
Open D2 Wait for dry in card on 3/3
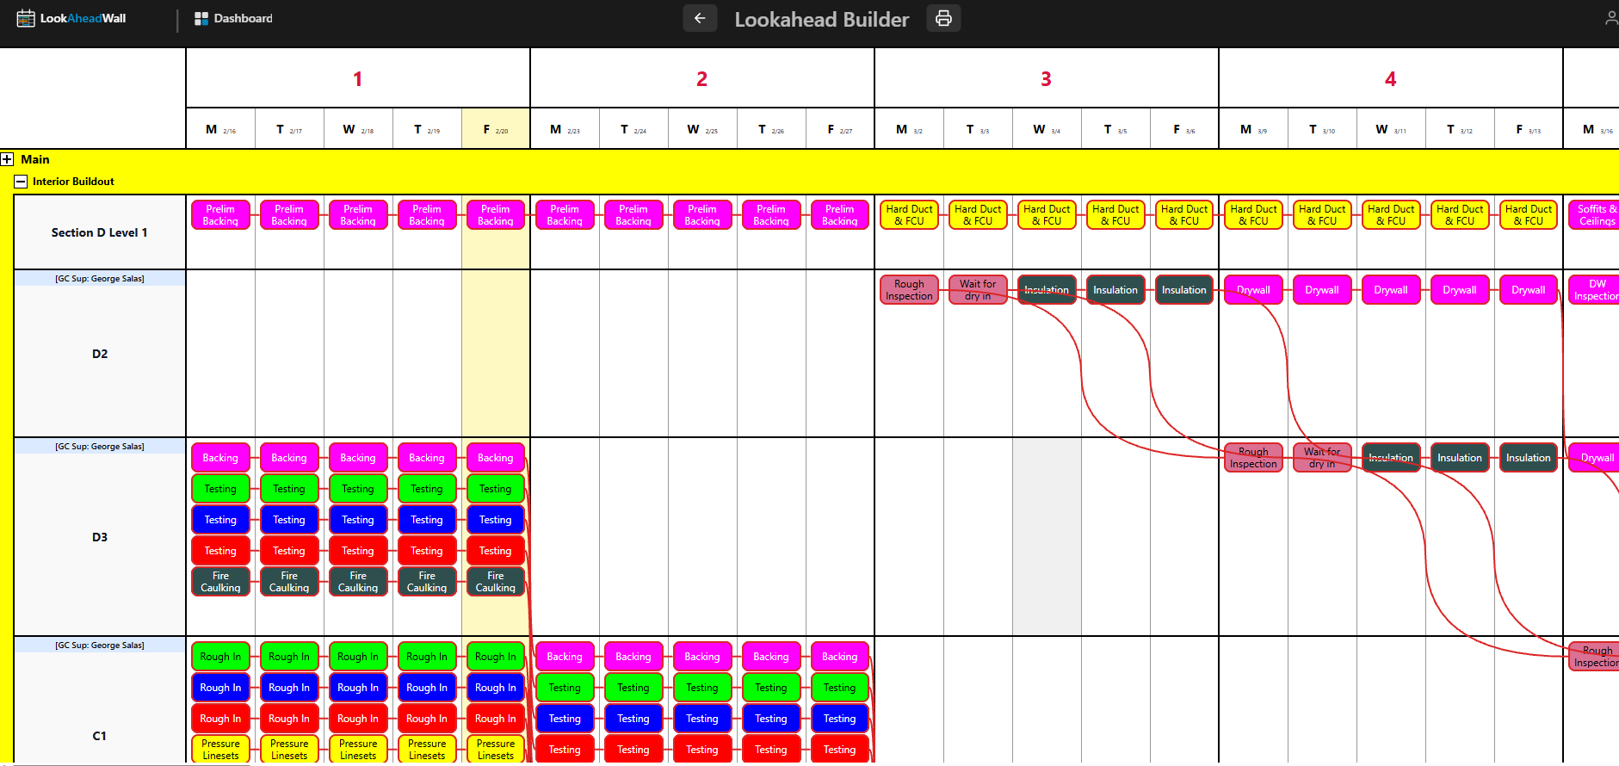[x=978, y=290]
